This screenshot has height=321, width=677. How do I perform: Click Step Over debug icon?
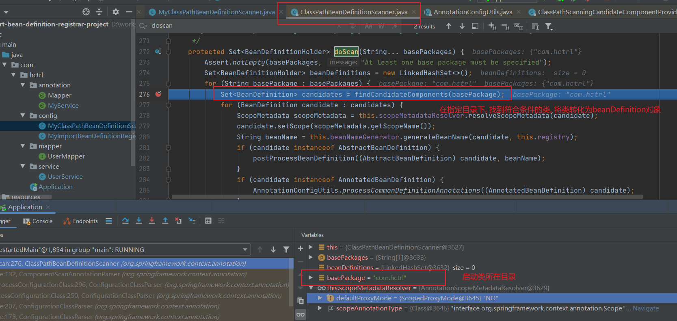click(125, 221)
